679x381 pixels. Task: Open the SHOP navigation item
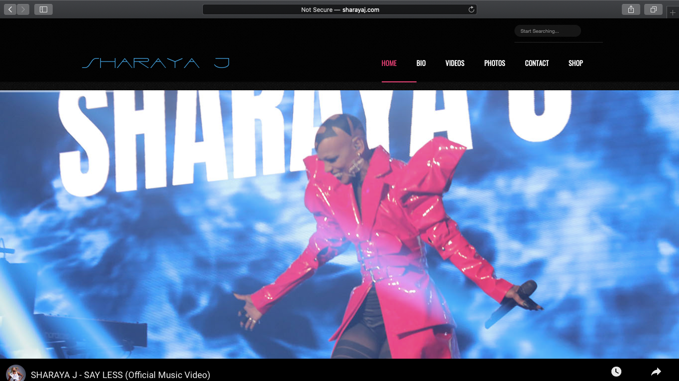(x=576, y=63)
